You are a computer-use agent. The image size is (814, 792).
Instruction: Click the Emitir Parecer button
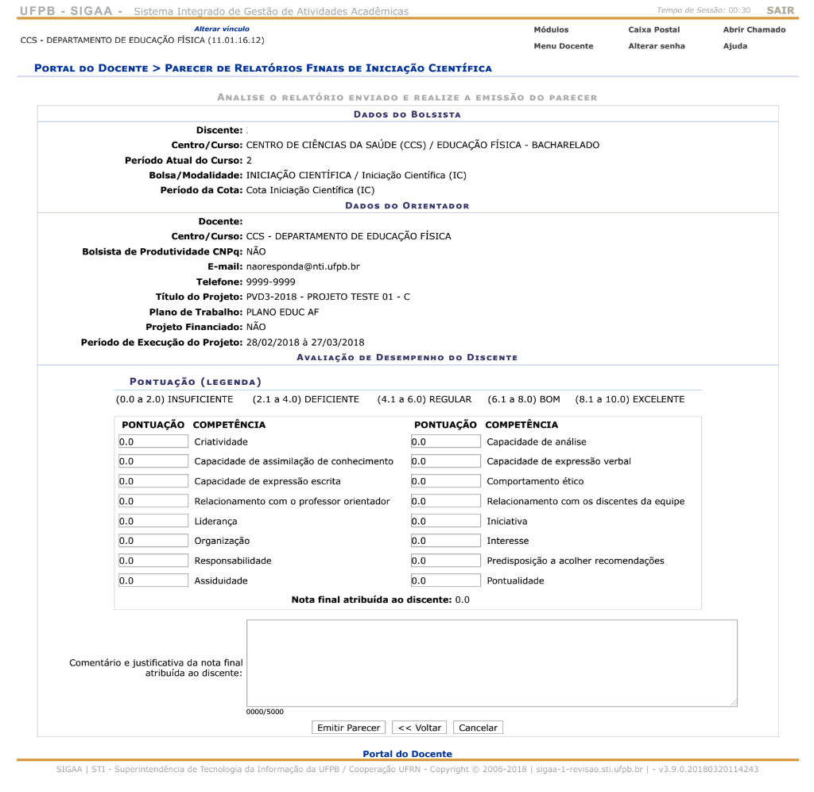349,728
